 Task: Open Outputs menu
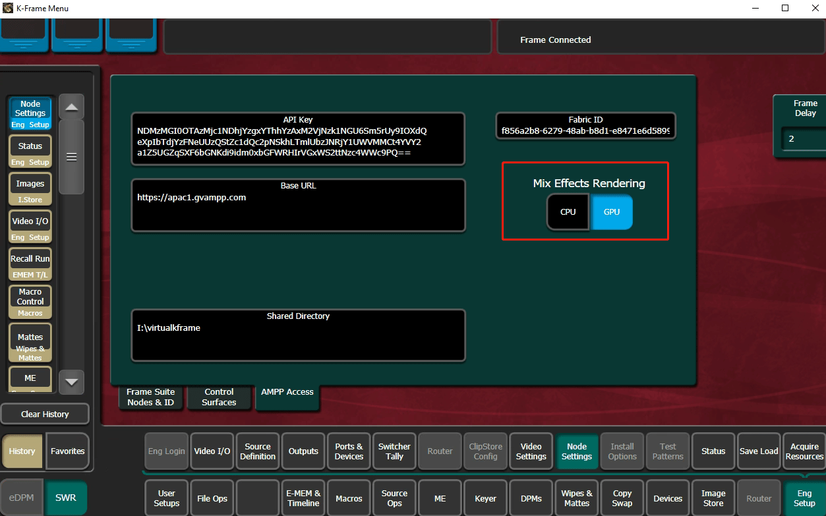pyautogui.click(x=303, y=451)
